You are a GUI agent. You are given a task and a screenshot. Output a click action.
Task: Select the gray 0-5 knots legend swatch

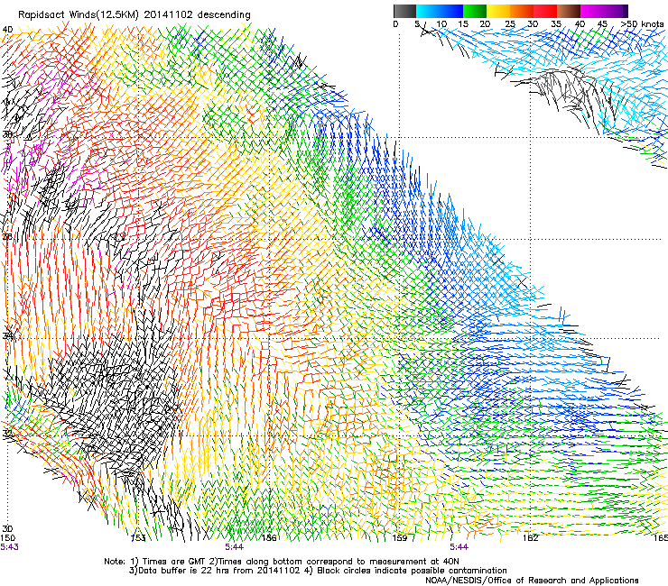tap(404, 11)
